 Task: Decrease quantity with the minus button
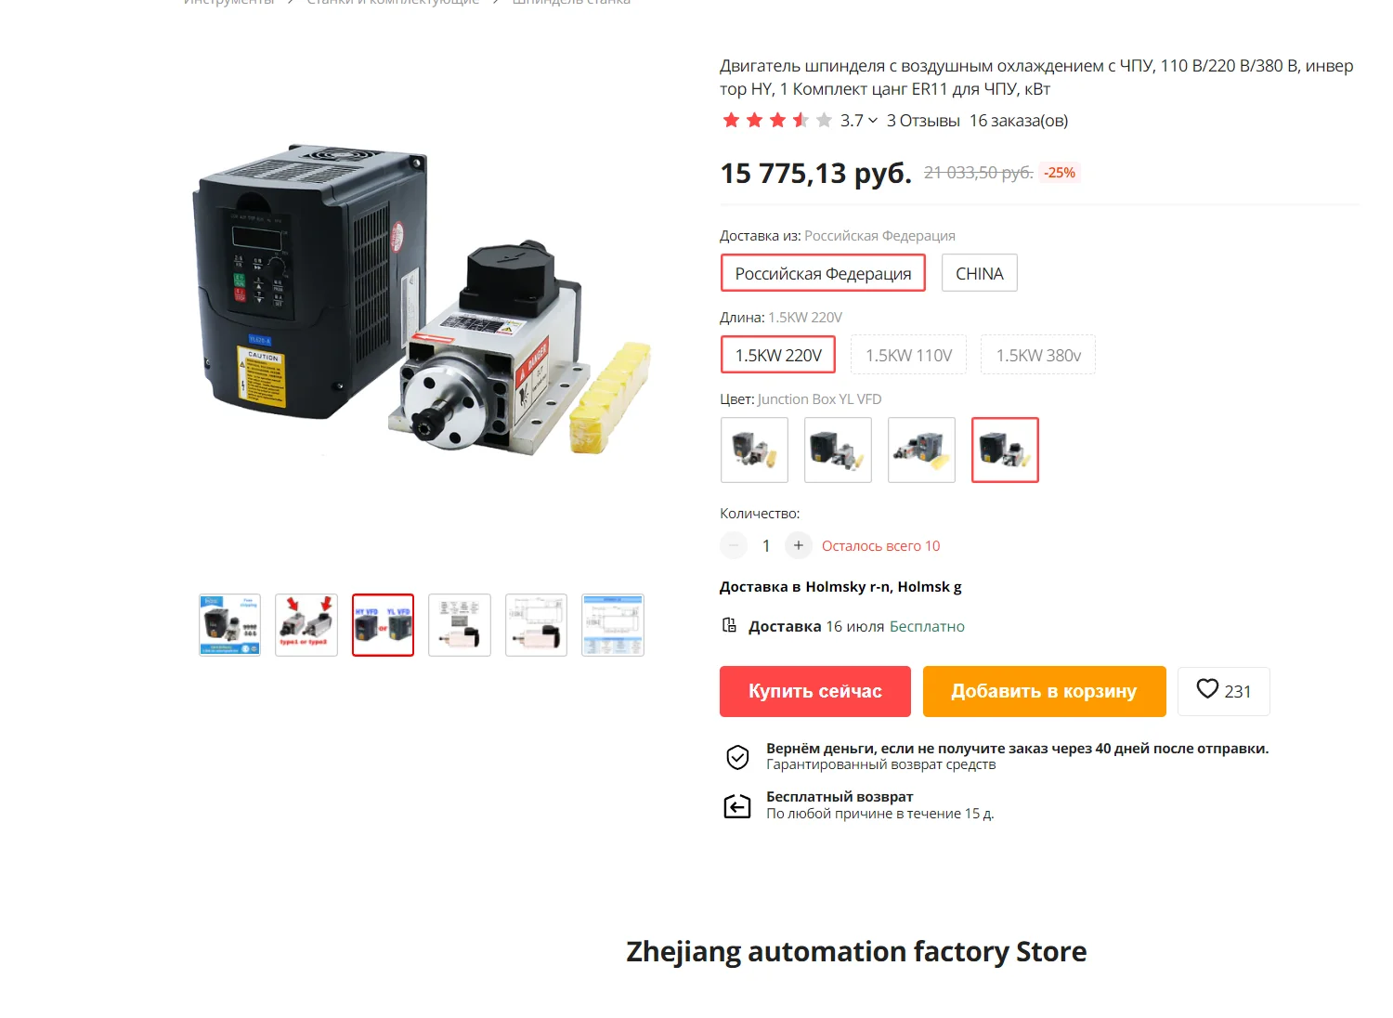pos(734,545)
